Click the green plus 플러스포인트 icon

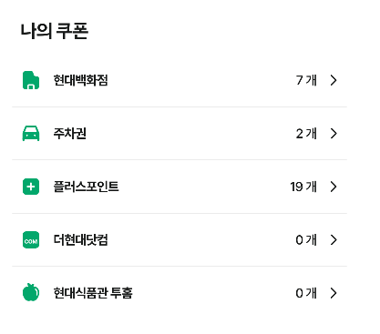[31, 187]
